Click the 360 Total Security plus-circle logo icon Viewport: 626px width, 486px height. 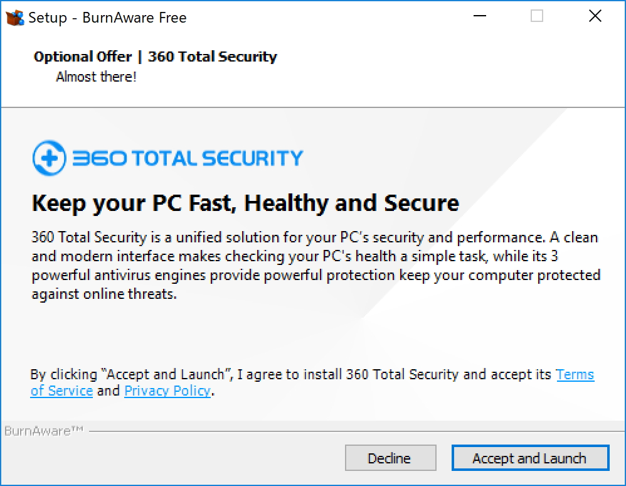(x=48, y=158)
